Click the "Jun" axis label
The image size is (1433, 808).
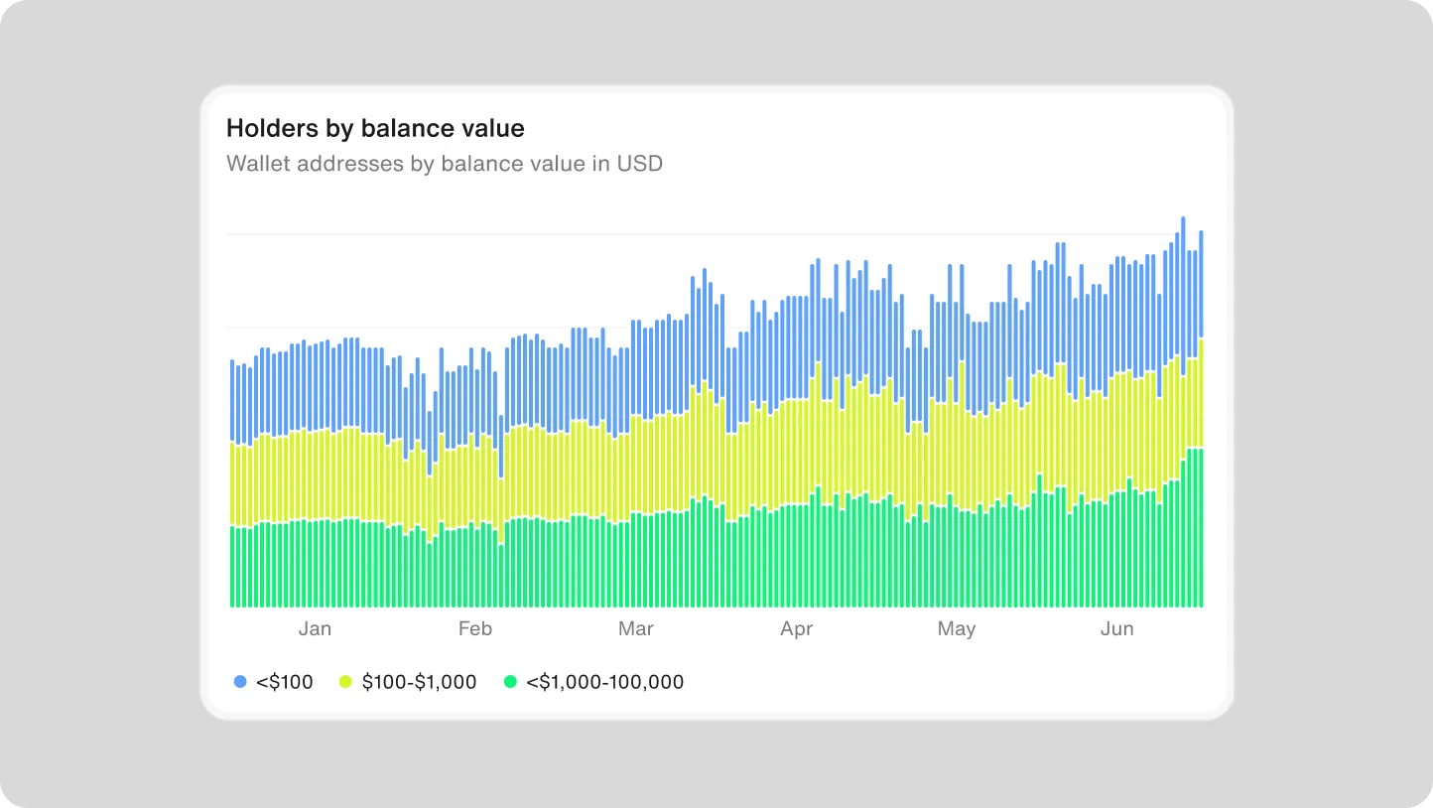(1117, 628)
